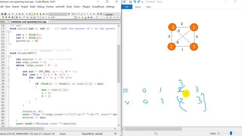Switch to the Home tab in Paint
242x136 pixels.
138,7
